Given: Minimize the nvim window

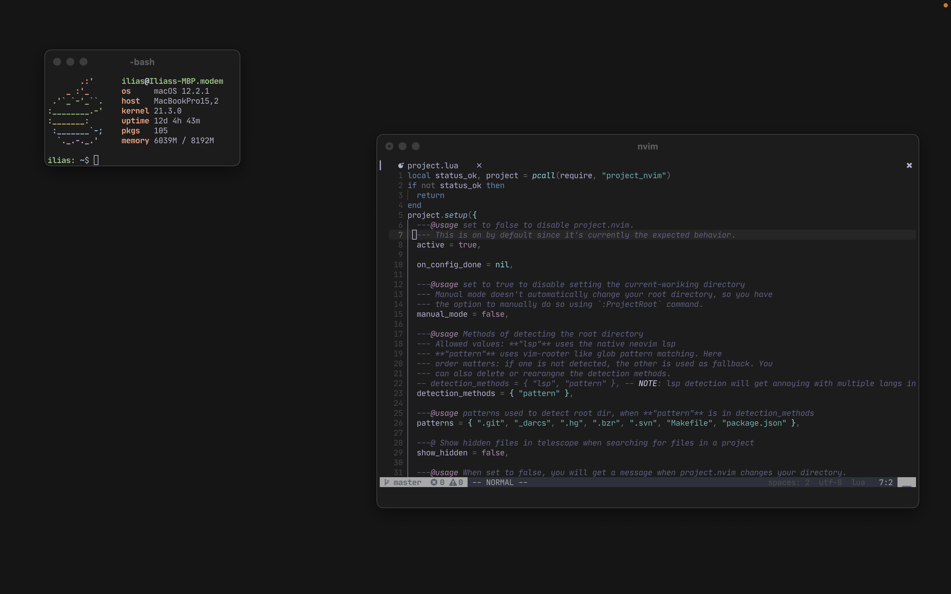Looking at the screenshot, I should tap(403, 146).
